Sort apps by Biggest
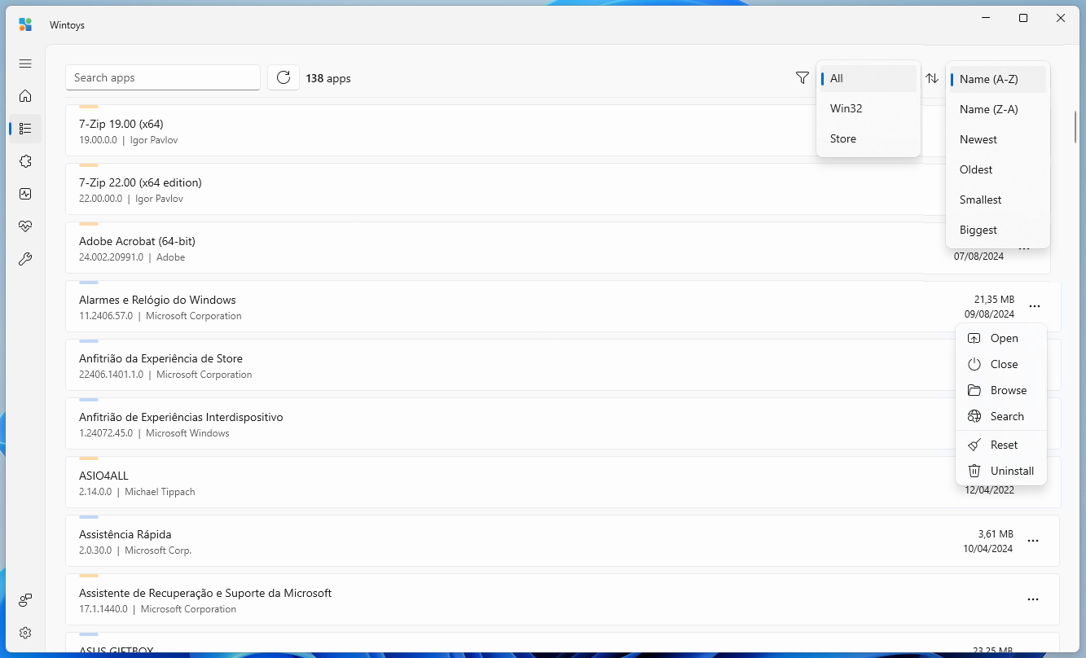 click(x=998, y=230)
